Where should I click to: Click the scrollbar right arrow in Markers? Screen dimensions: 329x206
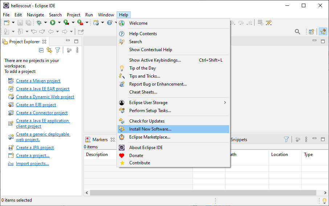pyautogui.click(x=325, y=193)
